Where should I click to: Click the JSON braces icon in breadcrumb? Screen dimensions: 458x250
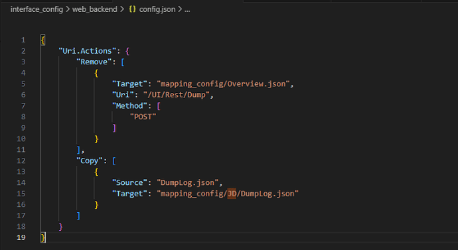[132, 9]
